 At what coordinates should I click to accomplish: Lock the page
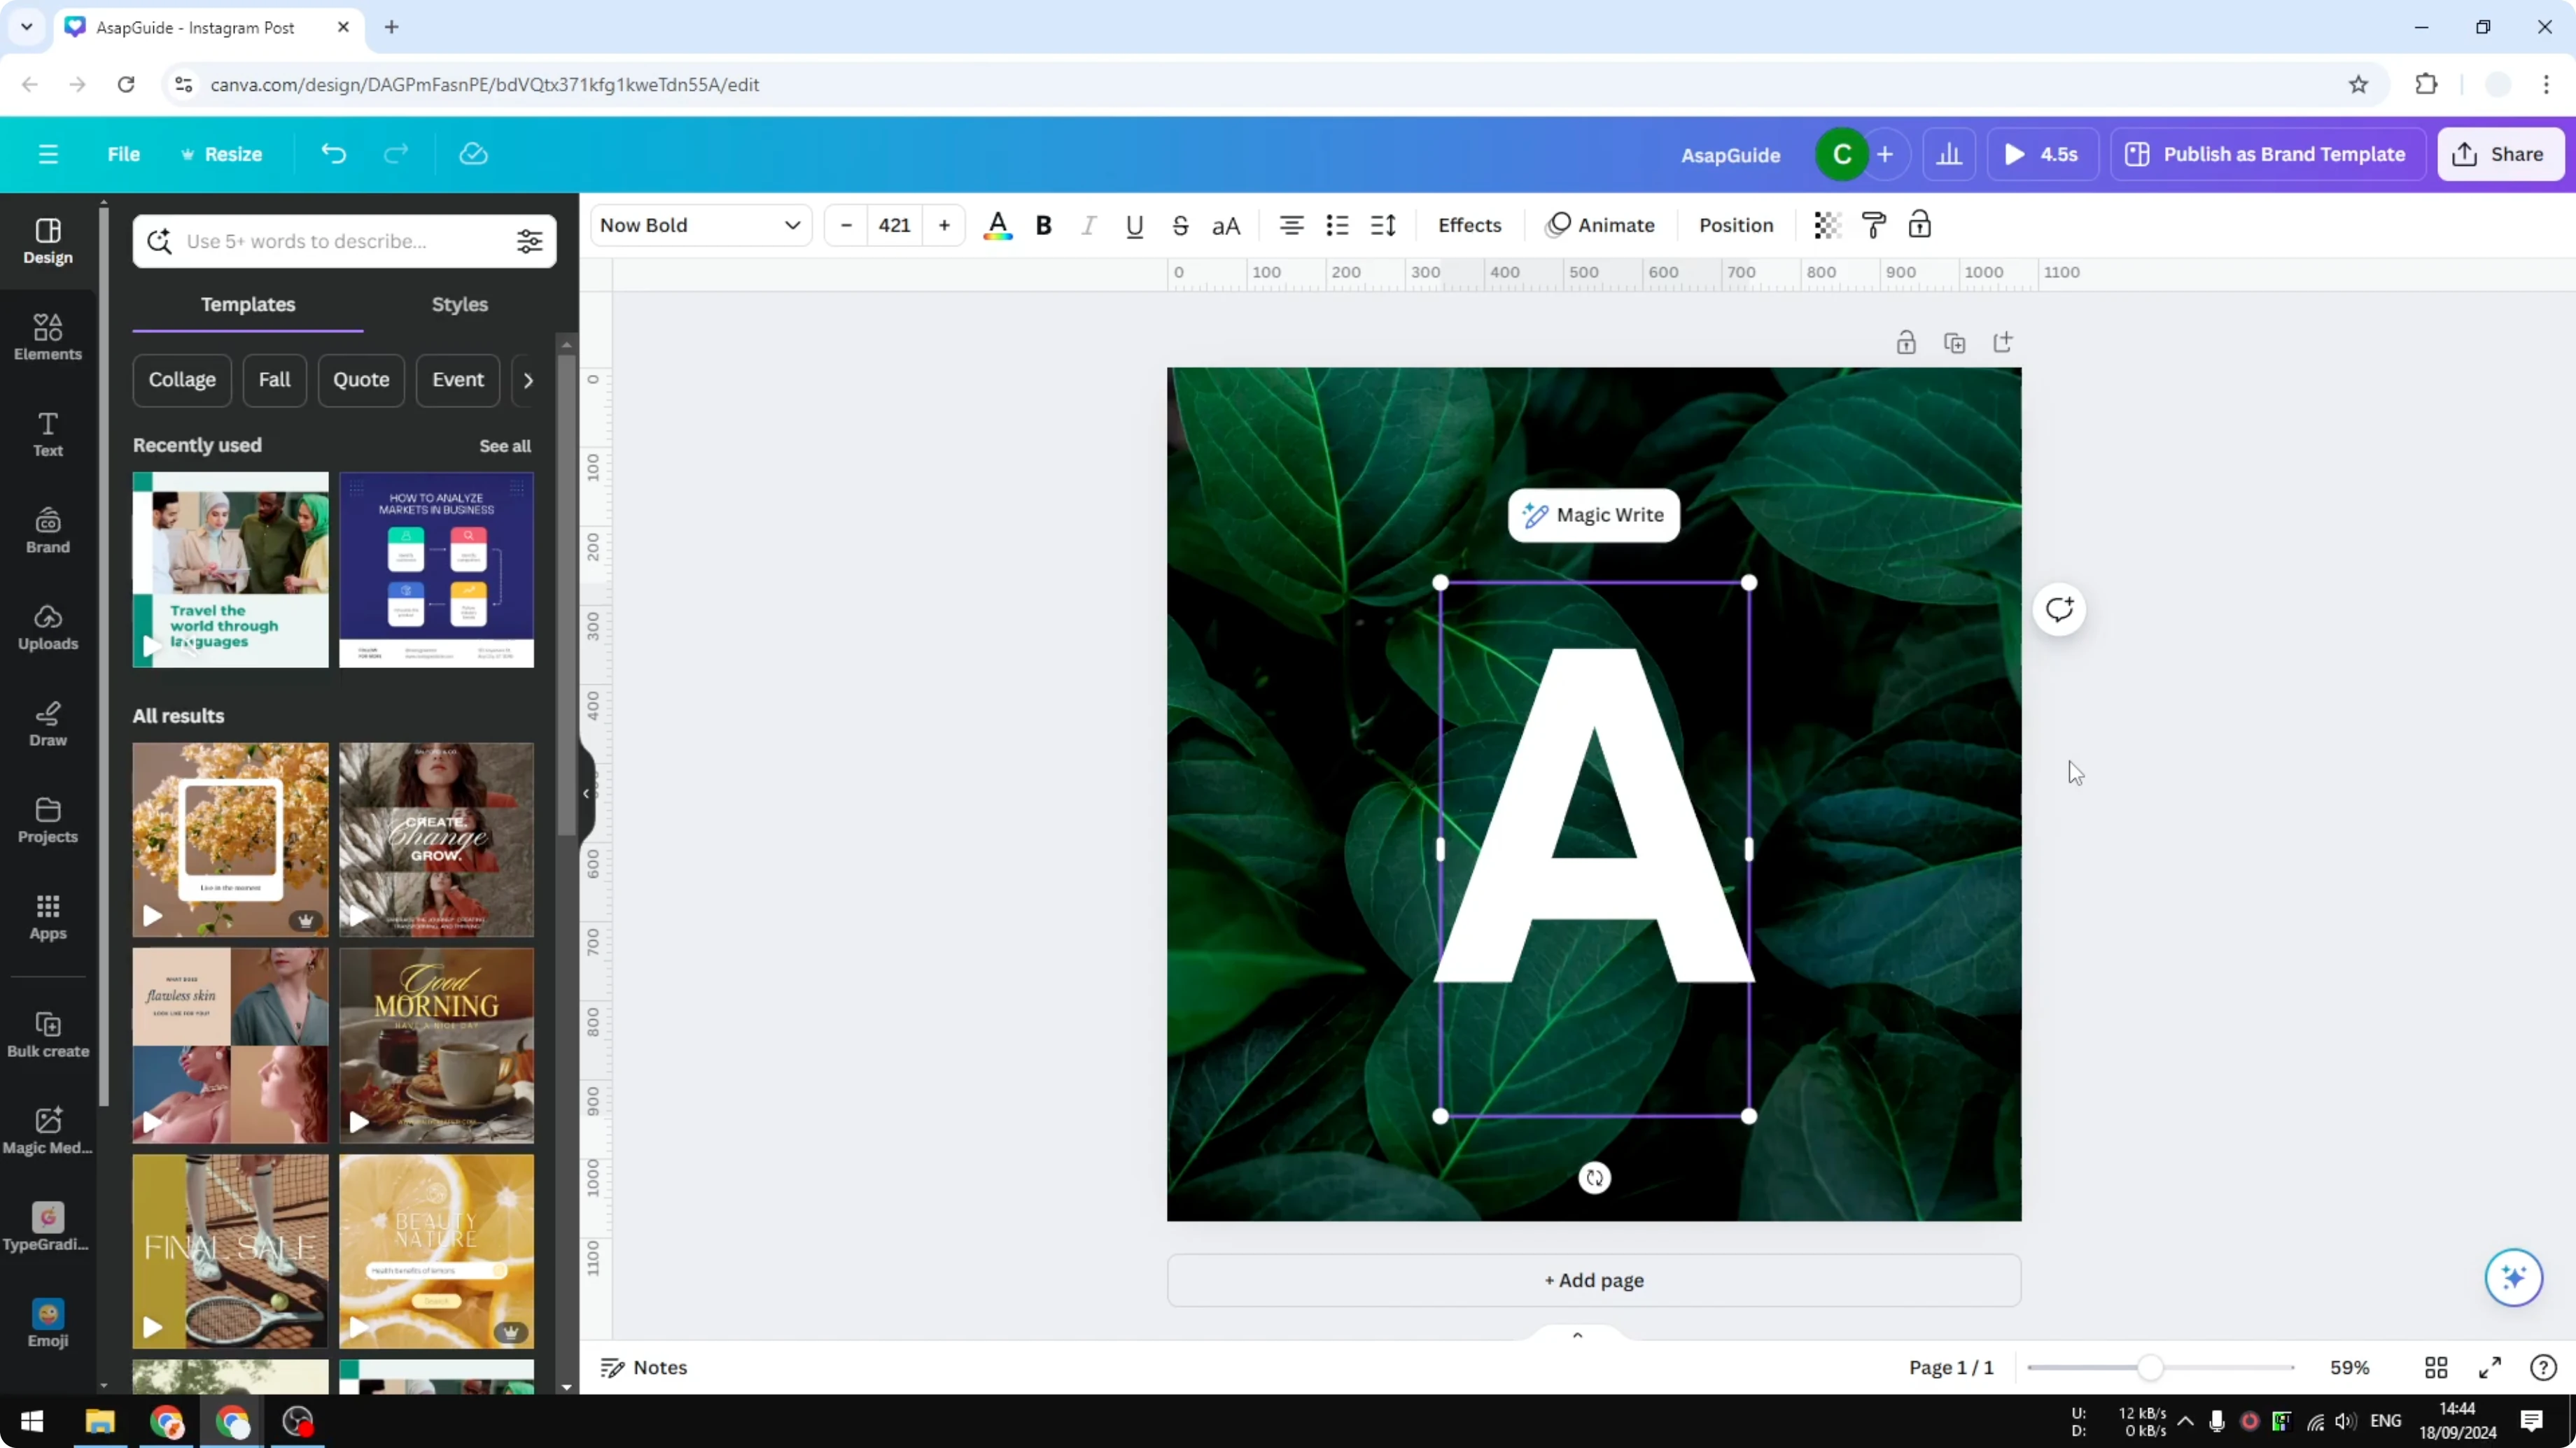1906,343
